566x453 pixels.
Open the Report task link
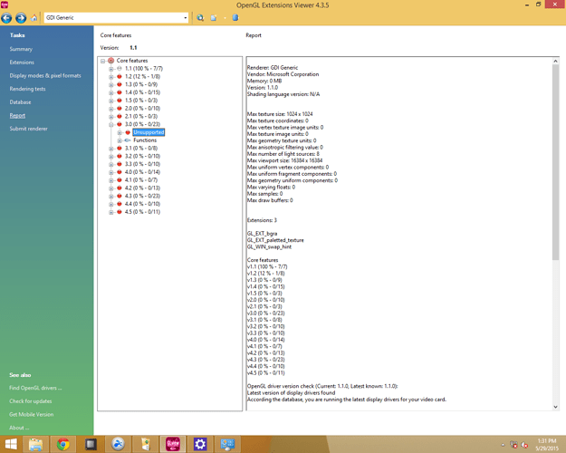click(x=17, y=116)
